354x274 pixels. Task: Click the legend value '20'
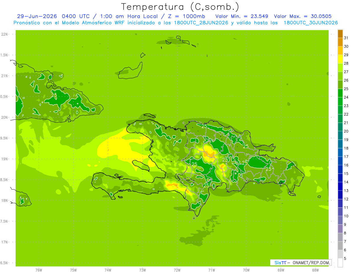coord(346,131)
